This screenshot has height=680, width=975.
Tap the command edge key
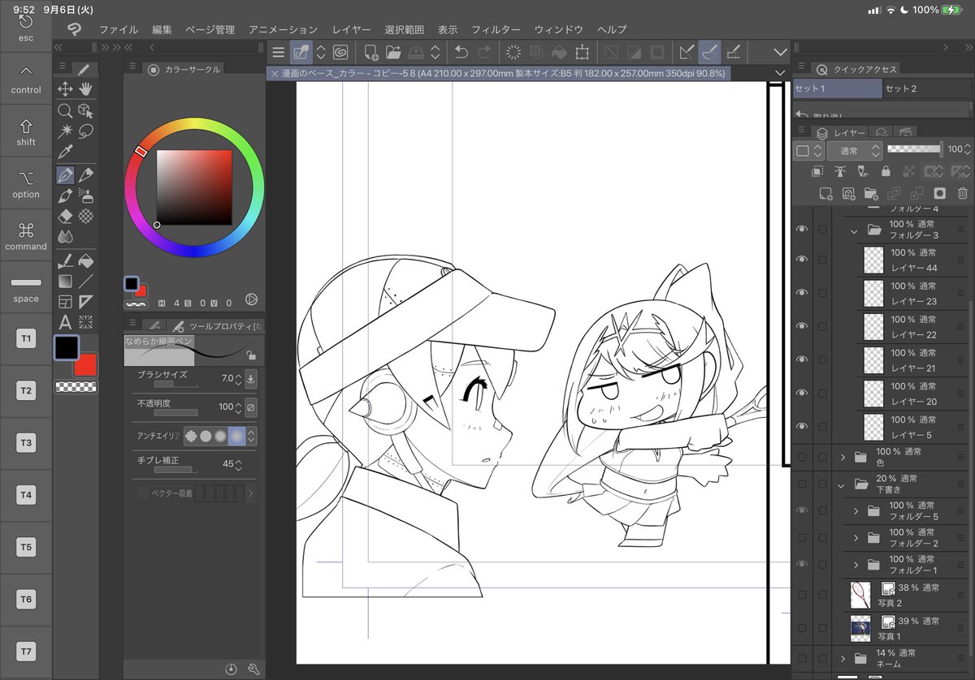[26, 235]
